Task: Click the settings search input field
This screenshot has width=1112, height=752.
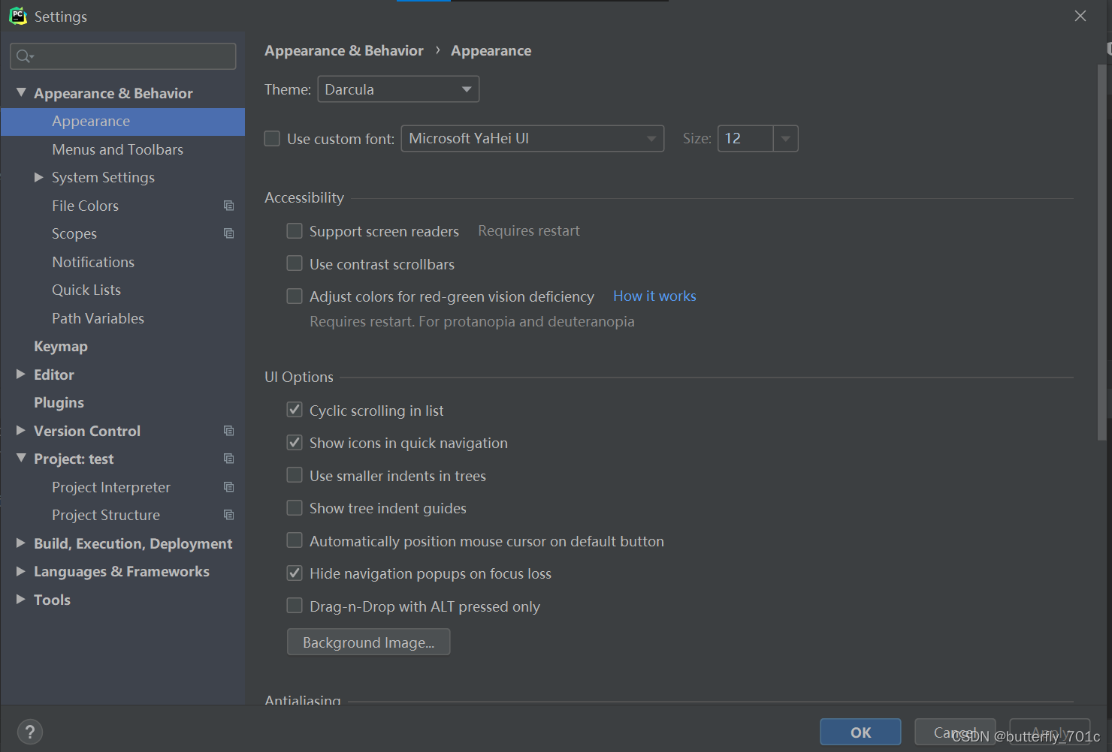Action: click(123, 56)
